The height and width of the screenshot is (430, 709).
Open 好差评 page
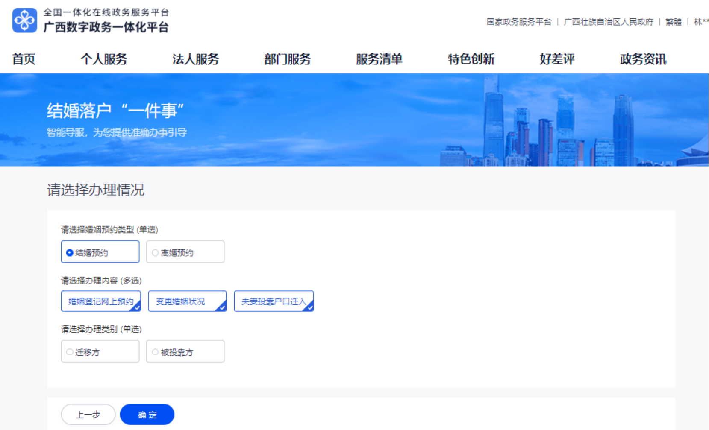557,59
